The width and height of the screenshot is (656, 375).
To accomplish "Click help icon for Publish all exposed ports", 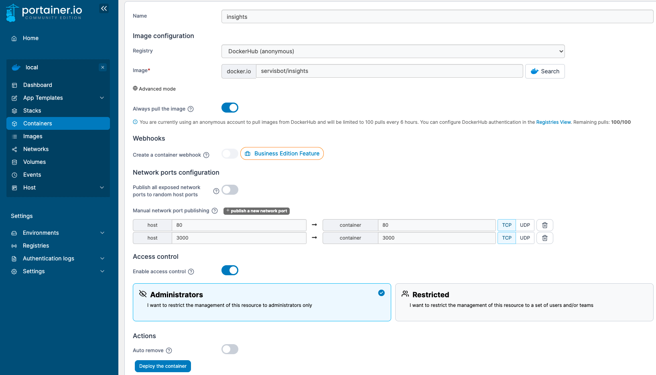I will (x=216, y=191).
